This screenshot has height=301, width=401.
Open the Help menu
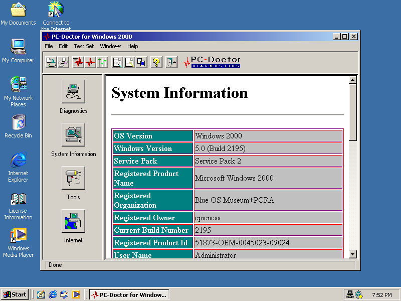click(132, 46)
